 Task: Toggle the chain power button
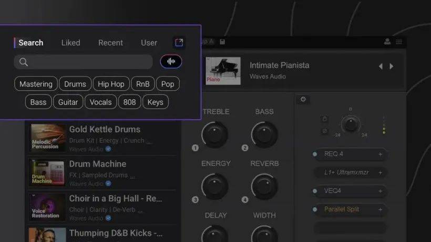[x=303, y=99]
